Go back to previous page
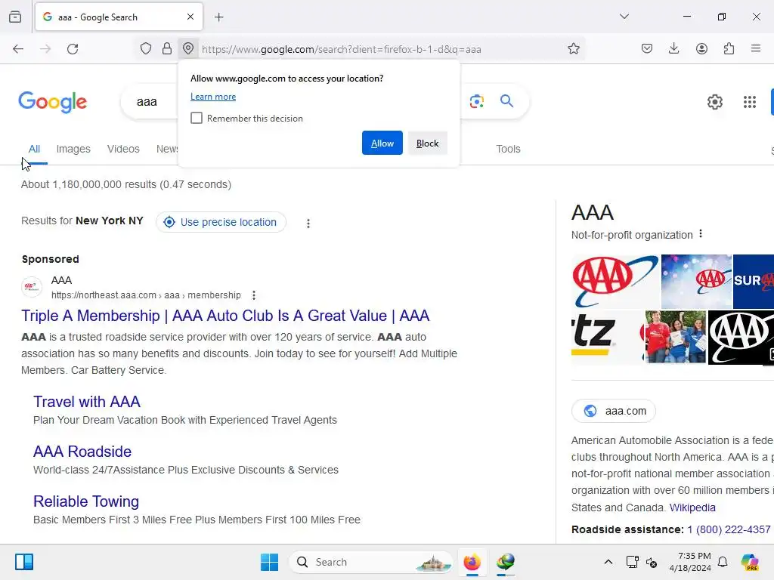774x580 pixels. tap(18, 49)
